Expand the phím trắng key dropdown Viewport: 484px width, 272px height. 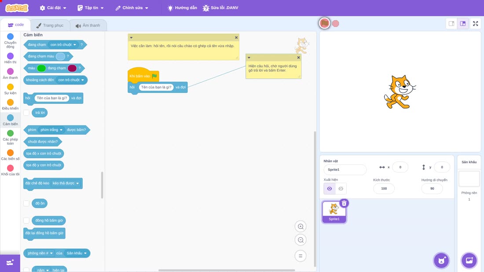51,130
